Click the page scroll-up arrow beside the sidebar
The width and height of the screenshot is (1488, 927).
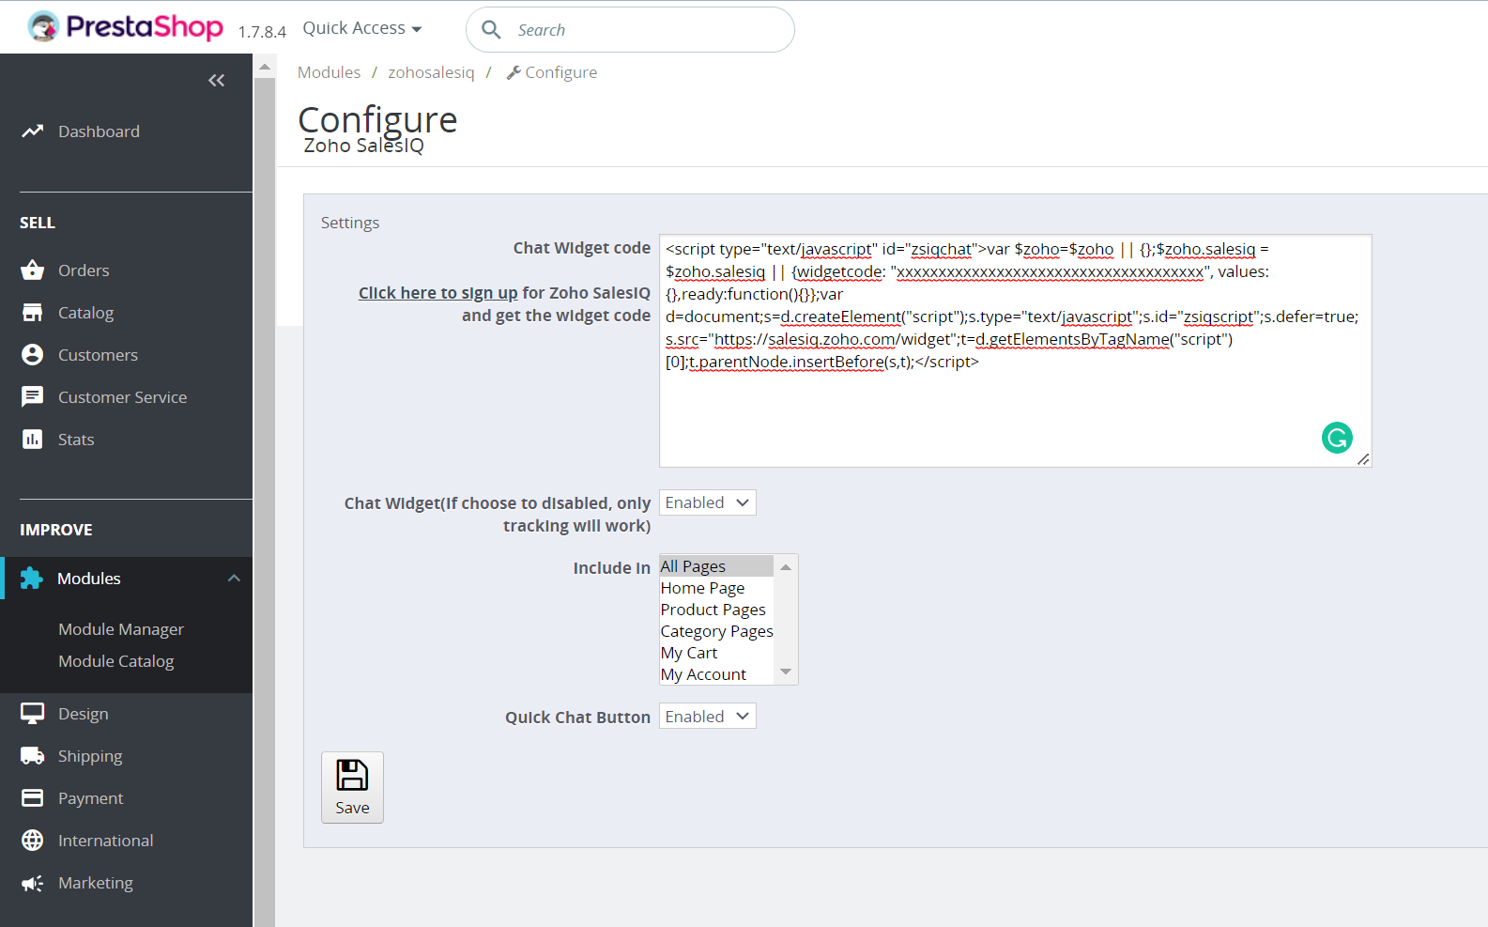click(265, 67)
